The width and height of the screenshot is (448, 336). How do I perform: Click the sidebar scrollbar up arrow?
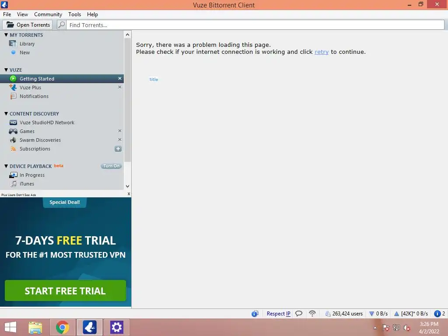point(127,35)
